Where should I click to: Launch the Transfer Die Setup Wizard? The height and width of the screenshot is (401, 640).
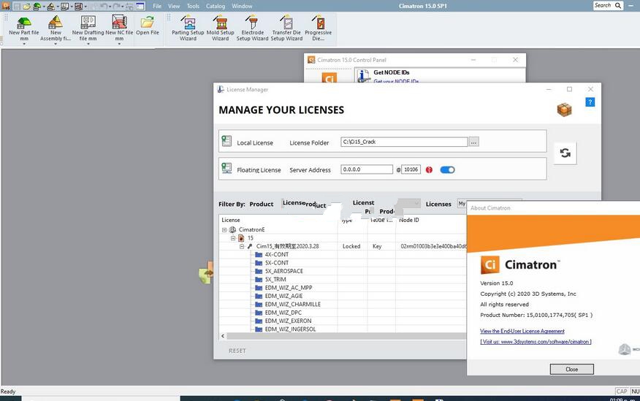pyautogui.click(x=286, y=28)
